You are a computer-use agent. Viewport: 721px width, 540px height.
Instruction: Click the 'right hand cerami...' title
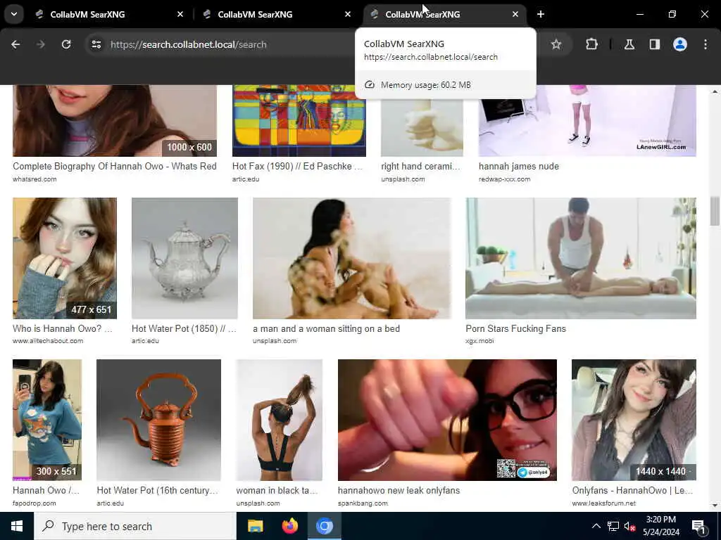click(420, 166)
